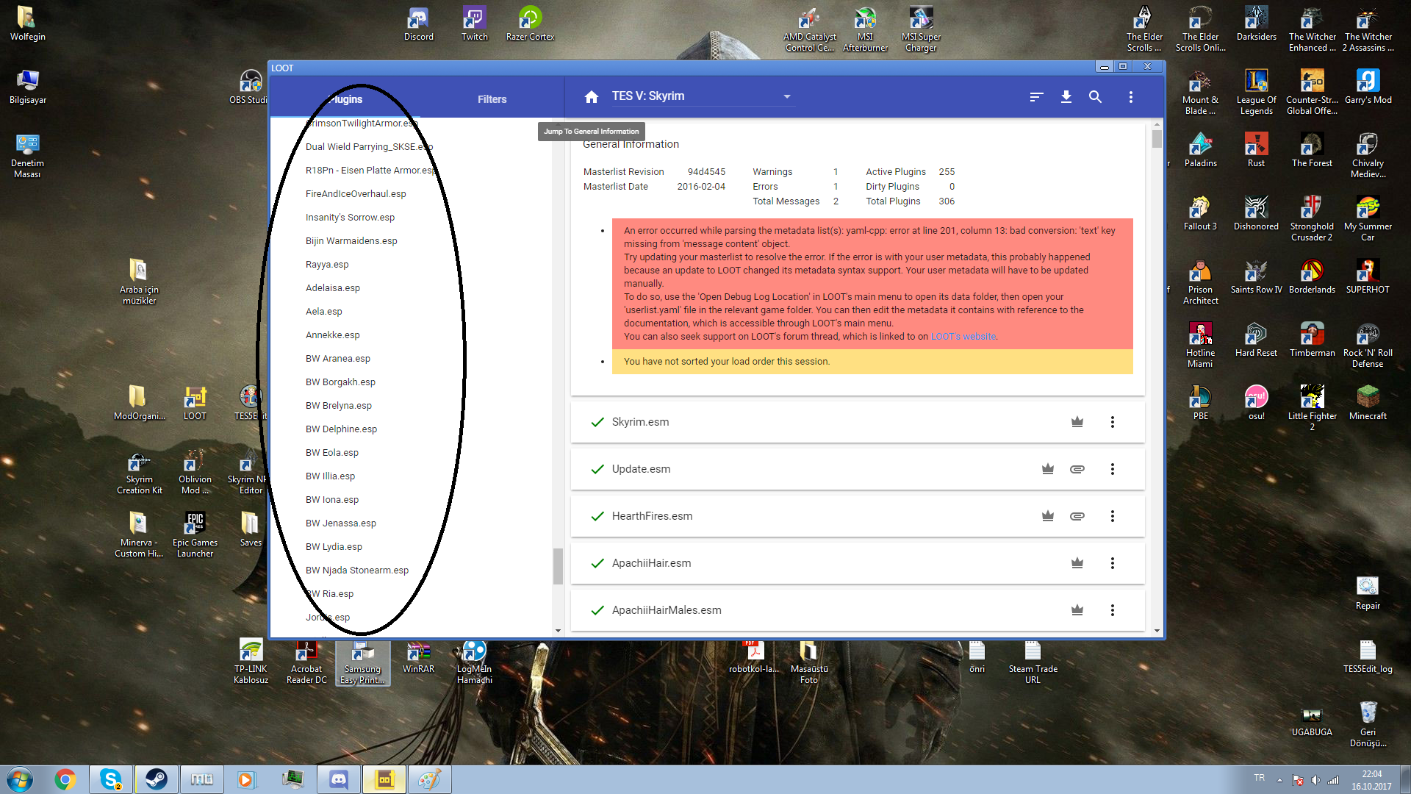Click the attachment icon on HearthFires.esm
The height and width of the screenshot is (794, 1411).
pyautogui.click(x=1077, y=516)
